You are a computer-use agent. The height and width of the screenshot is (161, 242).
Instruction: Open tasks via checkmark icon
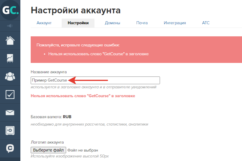click(10, 95)
